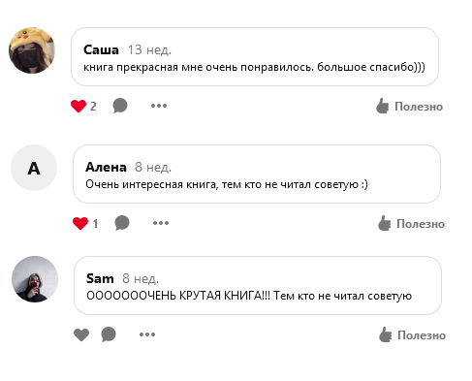Open three-dots menu under Sam's comment
Screen dimensions: 472x381
coord(147,334)
